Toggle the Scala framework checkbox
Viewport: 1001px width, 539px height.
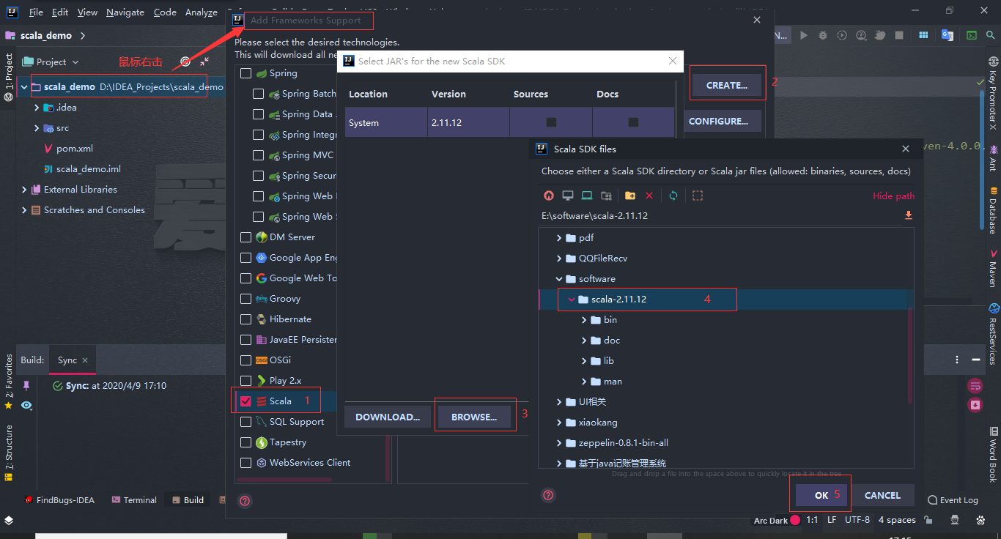pos(245,401)
